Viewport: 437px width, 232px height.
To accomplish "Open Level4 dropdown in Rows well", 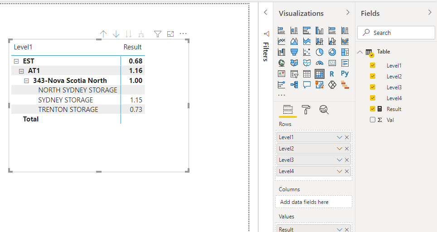I will (x=339, y=171).
